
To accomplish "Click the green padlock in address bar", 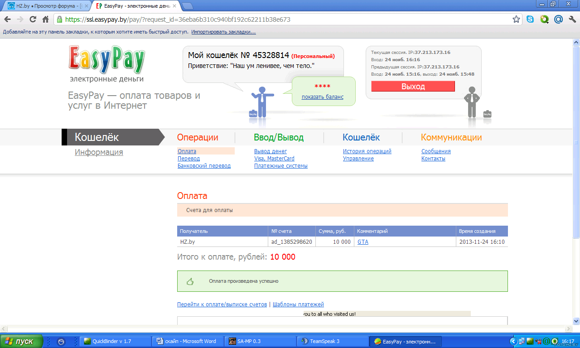I will pyautogui.click(x=59, y=20).
